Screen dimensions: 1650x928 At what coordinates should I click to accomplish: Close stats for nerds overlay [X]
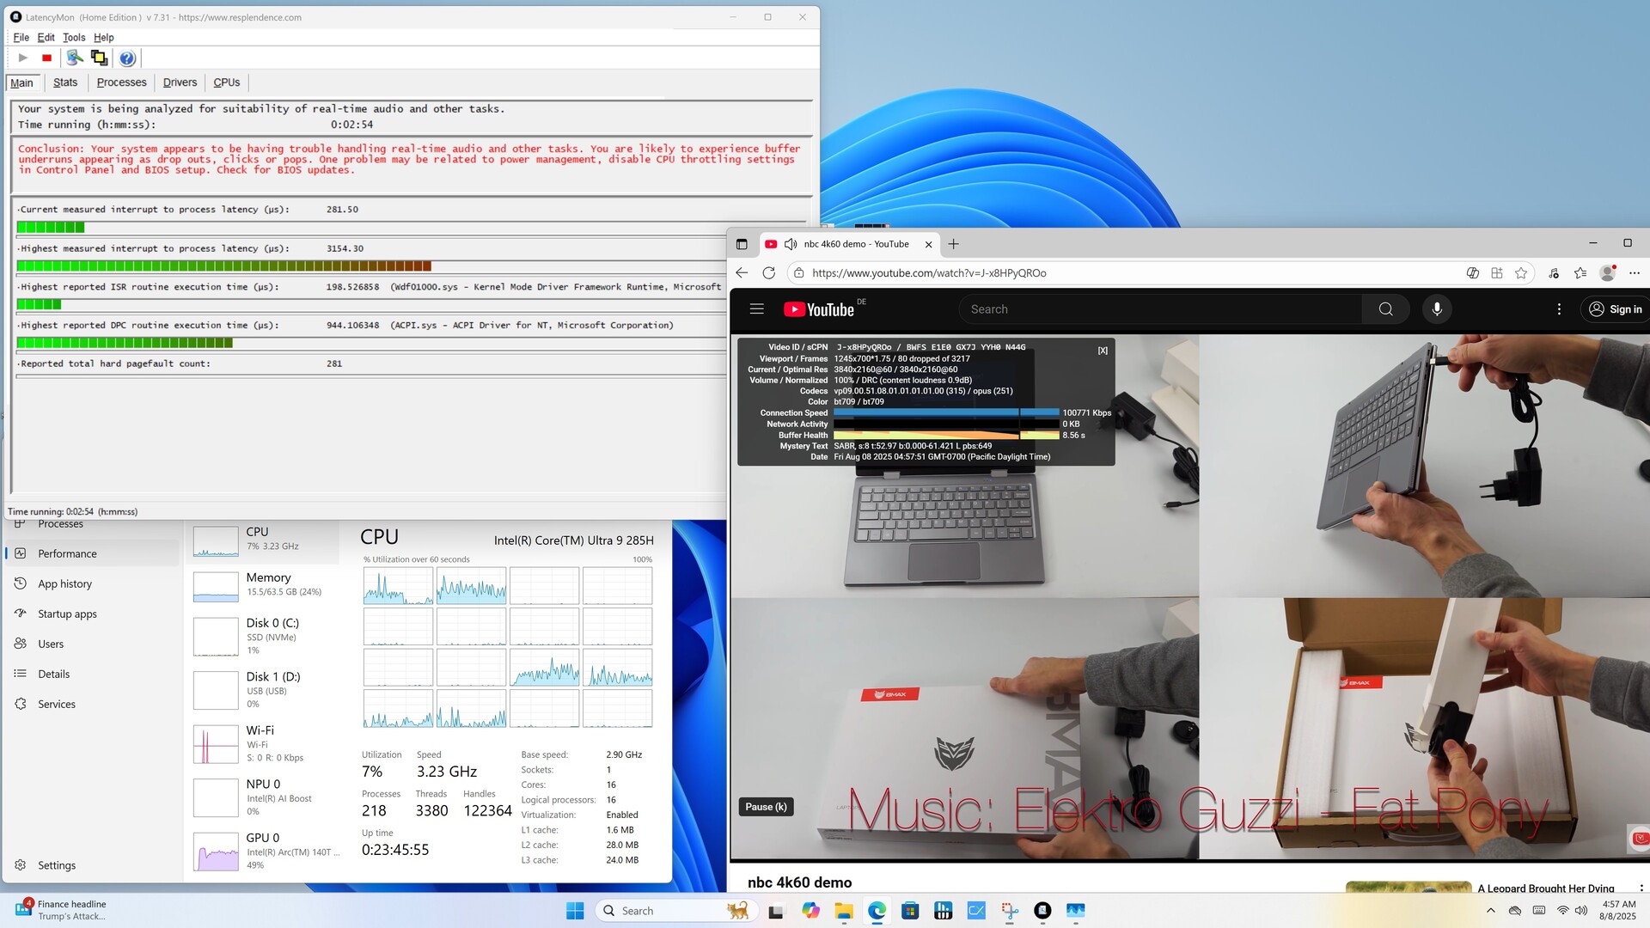[x=1103, y=351]
